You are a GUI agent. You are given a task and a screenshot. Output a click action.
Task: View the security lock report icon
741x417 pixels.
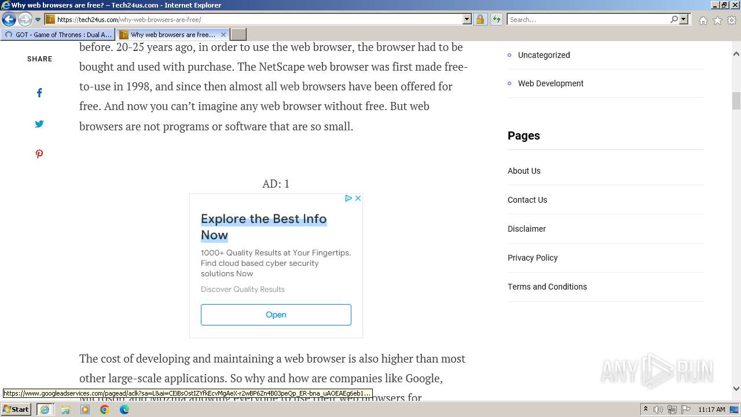coord(480,19)
